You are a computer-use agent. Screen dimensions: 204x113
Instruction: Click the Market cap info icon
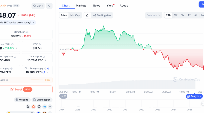(x=27, y=32)
